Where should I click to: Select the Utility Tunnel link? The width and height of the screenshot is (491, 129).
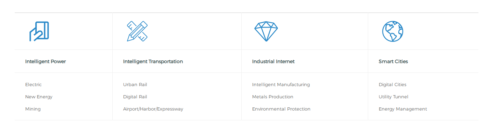[393, 97]
